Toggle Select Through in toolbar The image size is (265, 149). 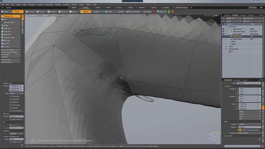tap(133, 12)
